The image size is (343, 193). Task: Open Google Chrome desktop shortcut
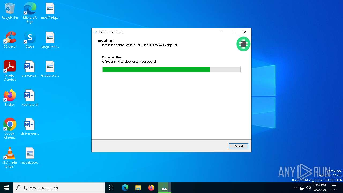(x=10, y=129)
